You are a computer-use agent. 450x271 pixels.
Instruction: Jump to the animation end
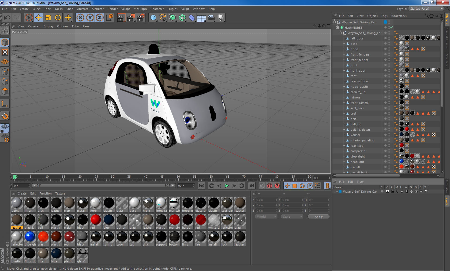(x=252, y=186)
